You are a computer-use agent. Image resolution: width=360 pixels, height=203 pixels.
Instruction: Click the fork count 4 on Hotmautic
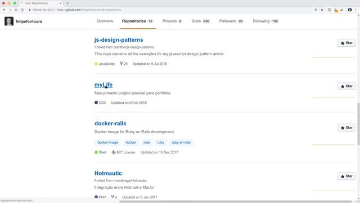pyautogui.click(x=114, y=197)
